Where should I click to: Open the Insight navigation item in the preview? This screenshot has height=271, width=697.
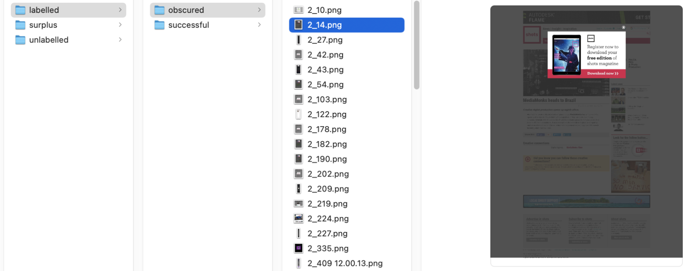[556, 29]
